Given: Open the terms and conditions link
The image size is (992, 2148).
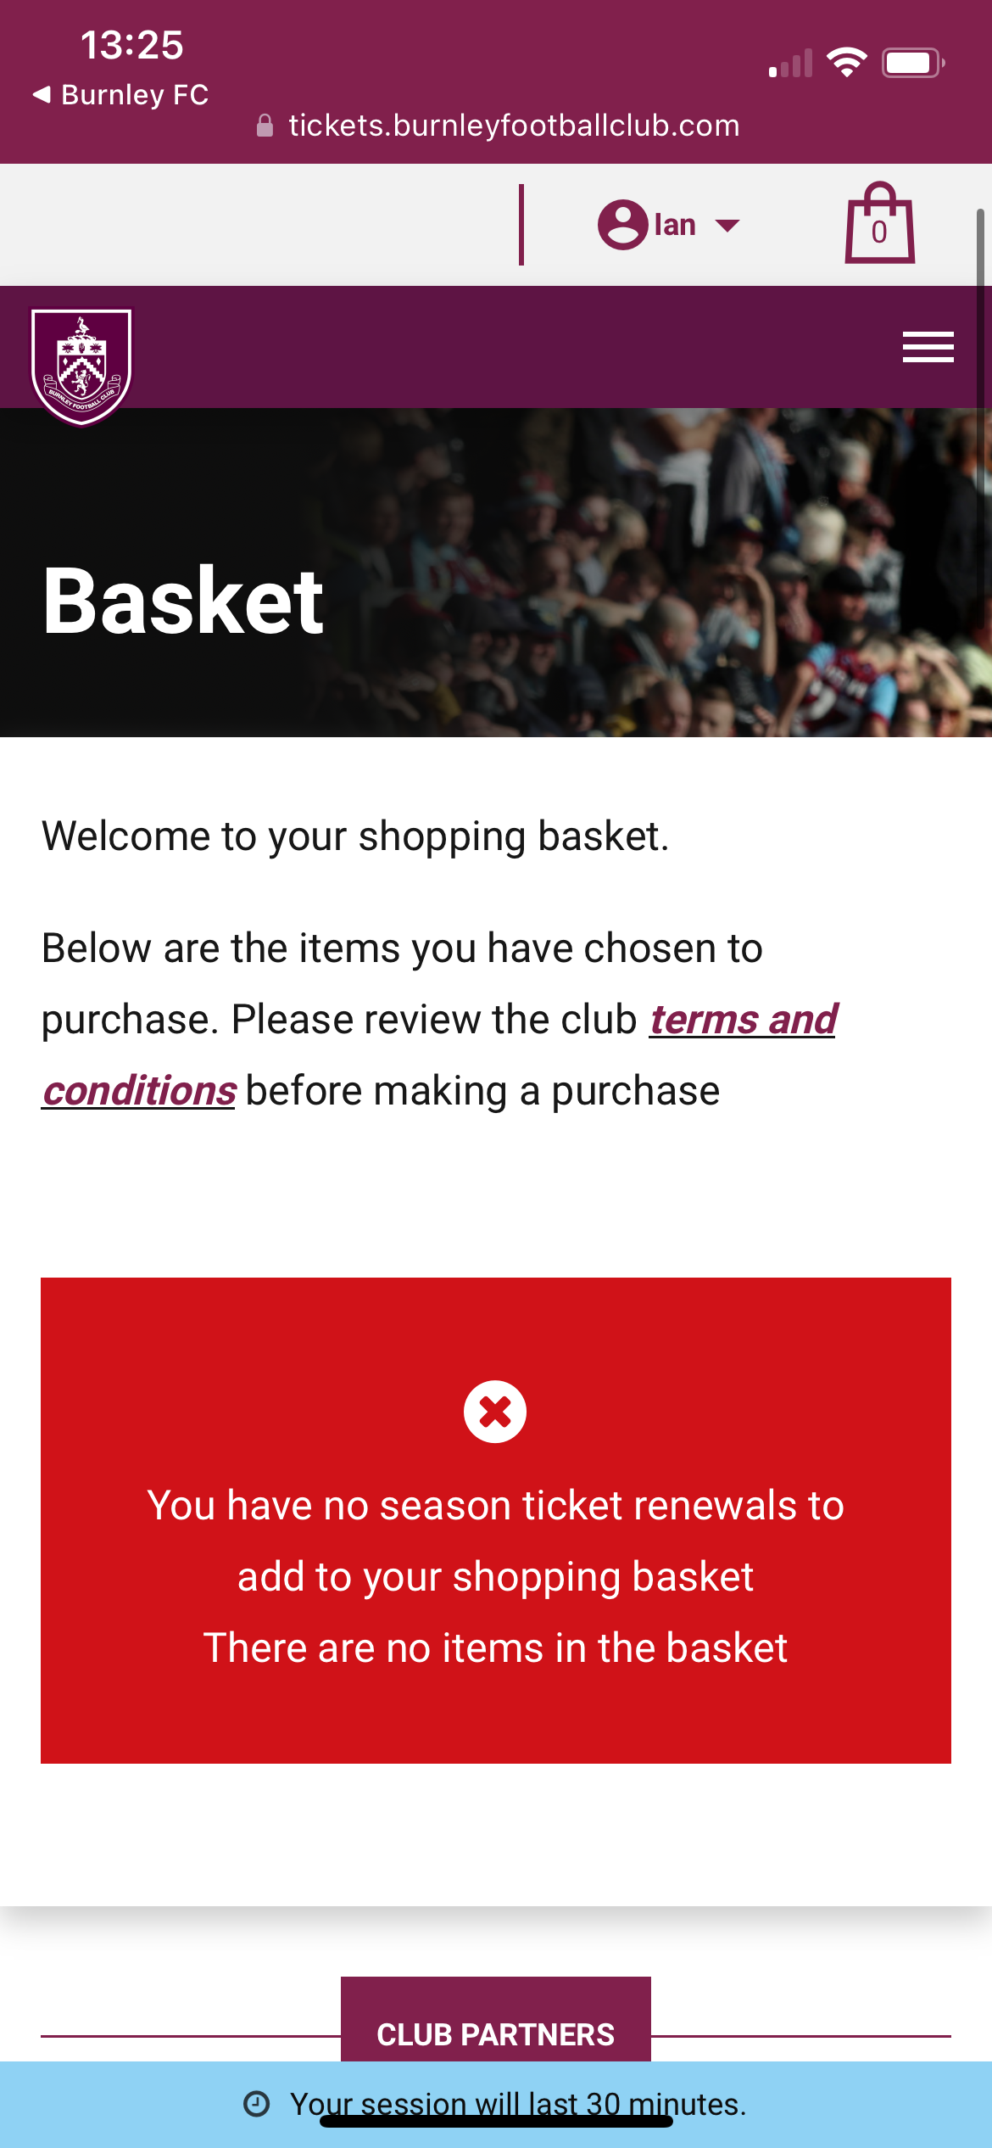Looking at the screenshot, I should (743, 1020).
